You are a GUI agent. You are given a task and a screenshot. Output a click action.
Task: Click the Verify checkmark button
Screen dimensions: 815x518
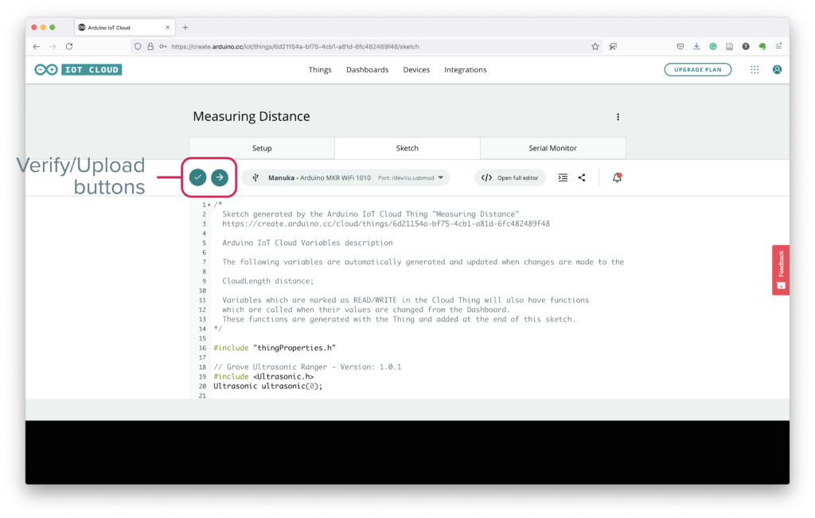tap(197, 177)
